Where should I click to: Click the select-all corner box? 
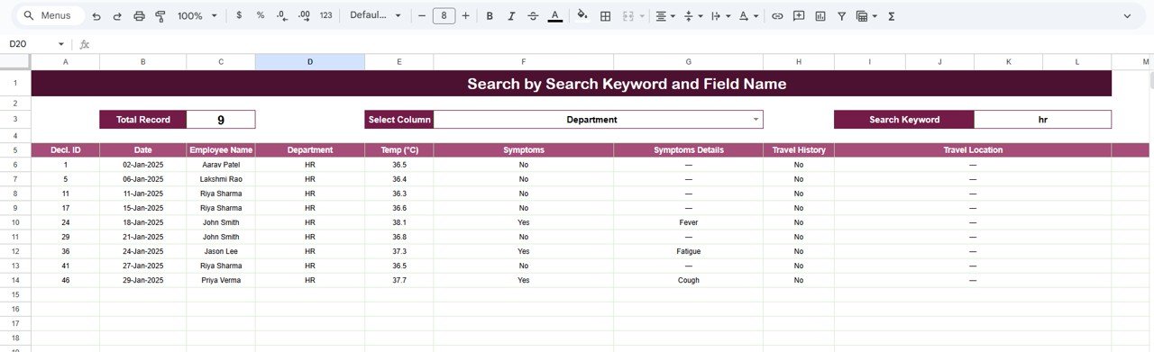(x=15, y=61)
